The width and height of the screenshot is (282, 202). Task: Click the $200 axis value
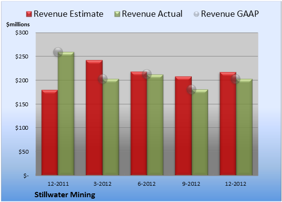pyautogui.click(x=22, y=80)
